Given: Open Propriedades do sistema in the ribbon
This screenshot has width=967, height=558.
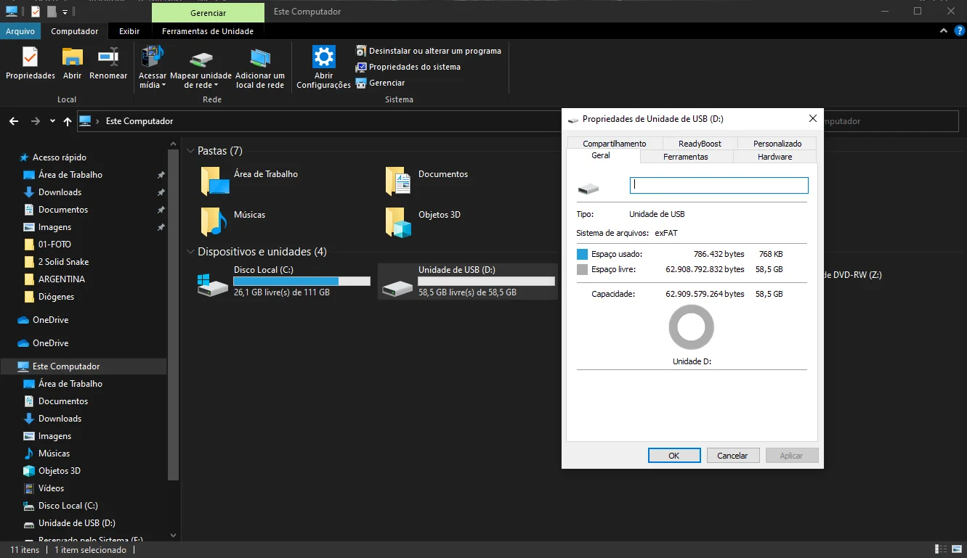Looking at the screenshot, I should 408,67.
